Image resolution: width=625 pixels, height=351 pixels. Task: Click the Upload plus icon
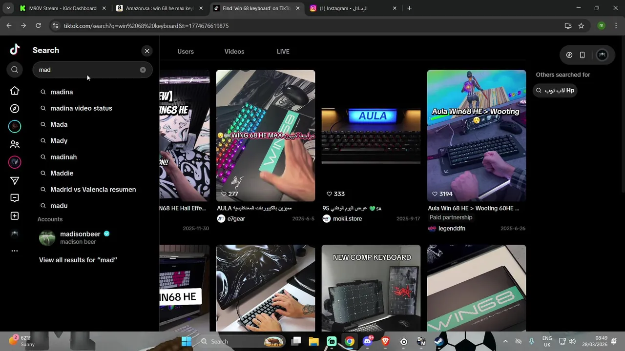[x=15, y=216]
